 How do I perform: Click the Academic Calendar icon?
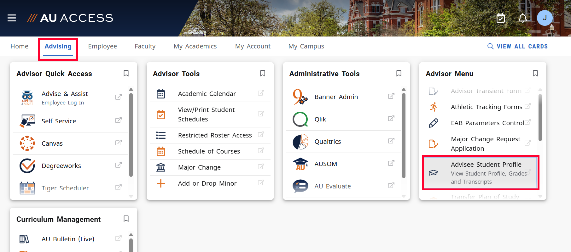(161, 94)
